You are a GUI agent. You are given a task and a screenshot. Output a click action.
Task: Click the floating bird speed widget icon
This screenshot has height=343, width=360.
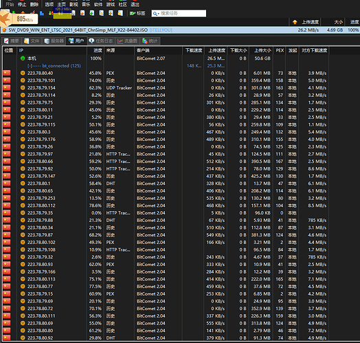5,19
